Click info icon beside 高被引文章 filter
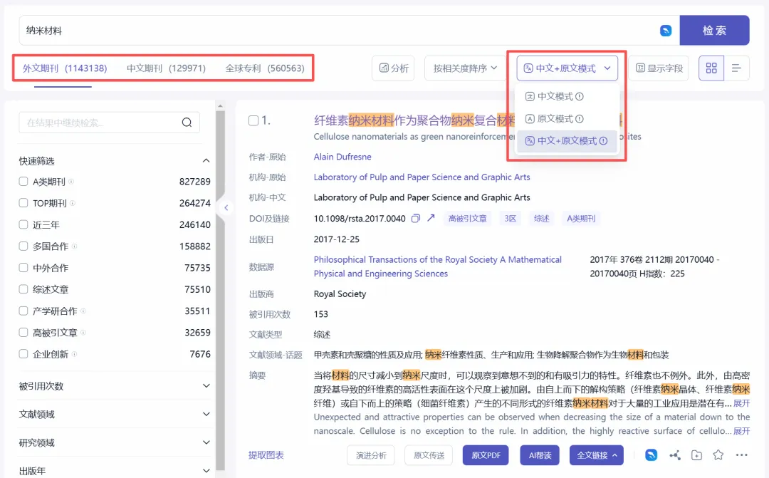Screen dimensions: 769x478 (83, 333)
